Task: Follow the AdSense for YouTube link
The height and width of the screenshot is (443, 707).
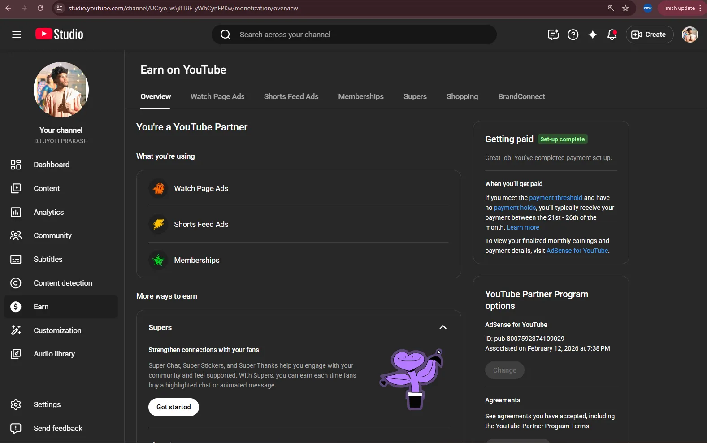Action: click(x=577, y=251)
